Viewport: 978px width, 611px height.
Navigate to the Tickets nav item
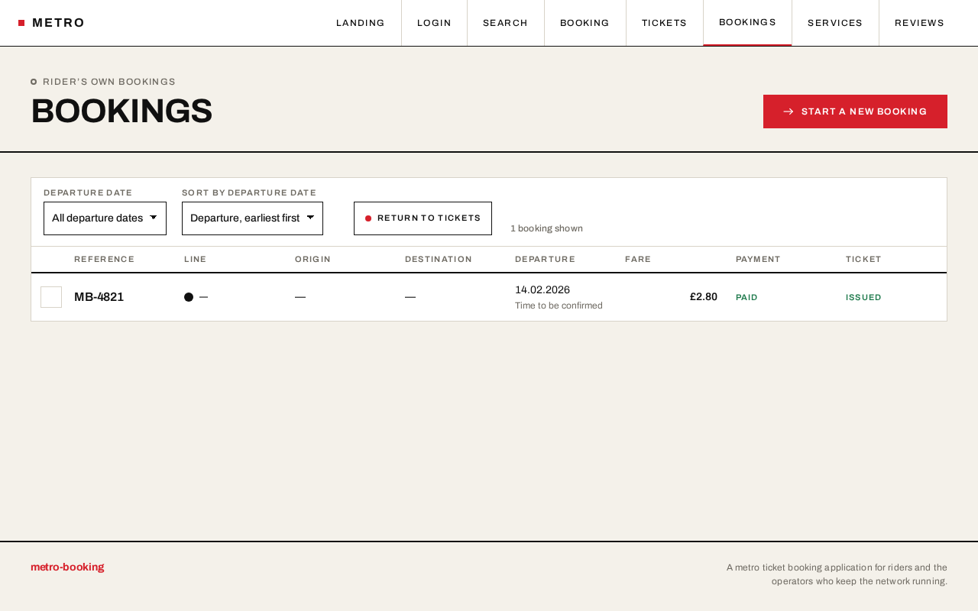[x=664, y=23]
